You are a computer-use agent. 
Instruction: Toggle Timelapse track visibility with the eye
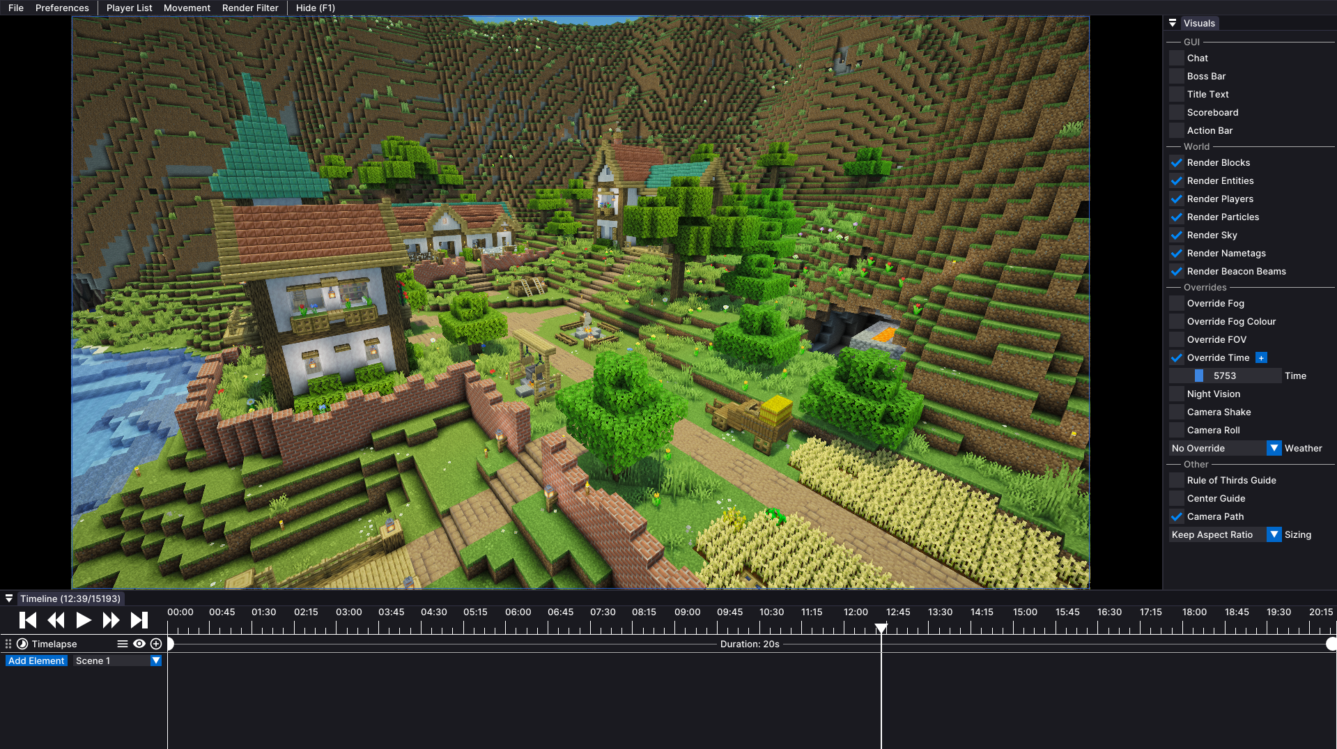tap(139, 644)
